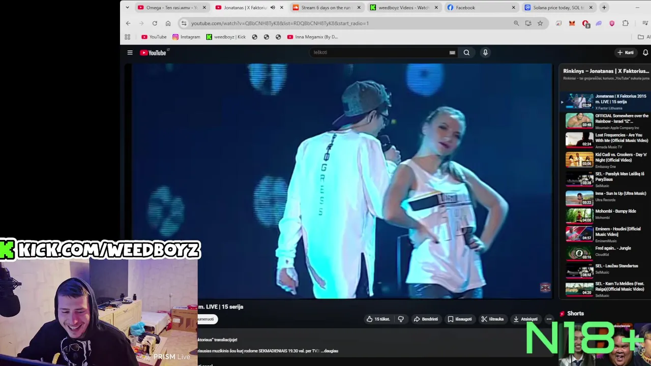Click the video player area to pause

(342, 181)
